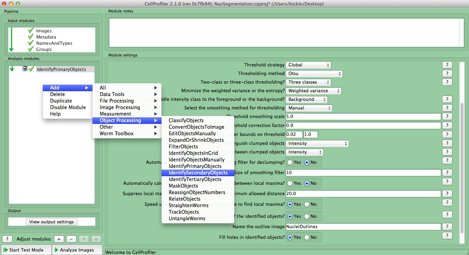469x255 pixels.
Task: Open help for Threshold smoothing scale
Action: point(447,117)
